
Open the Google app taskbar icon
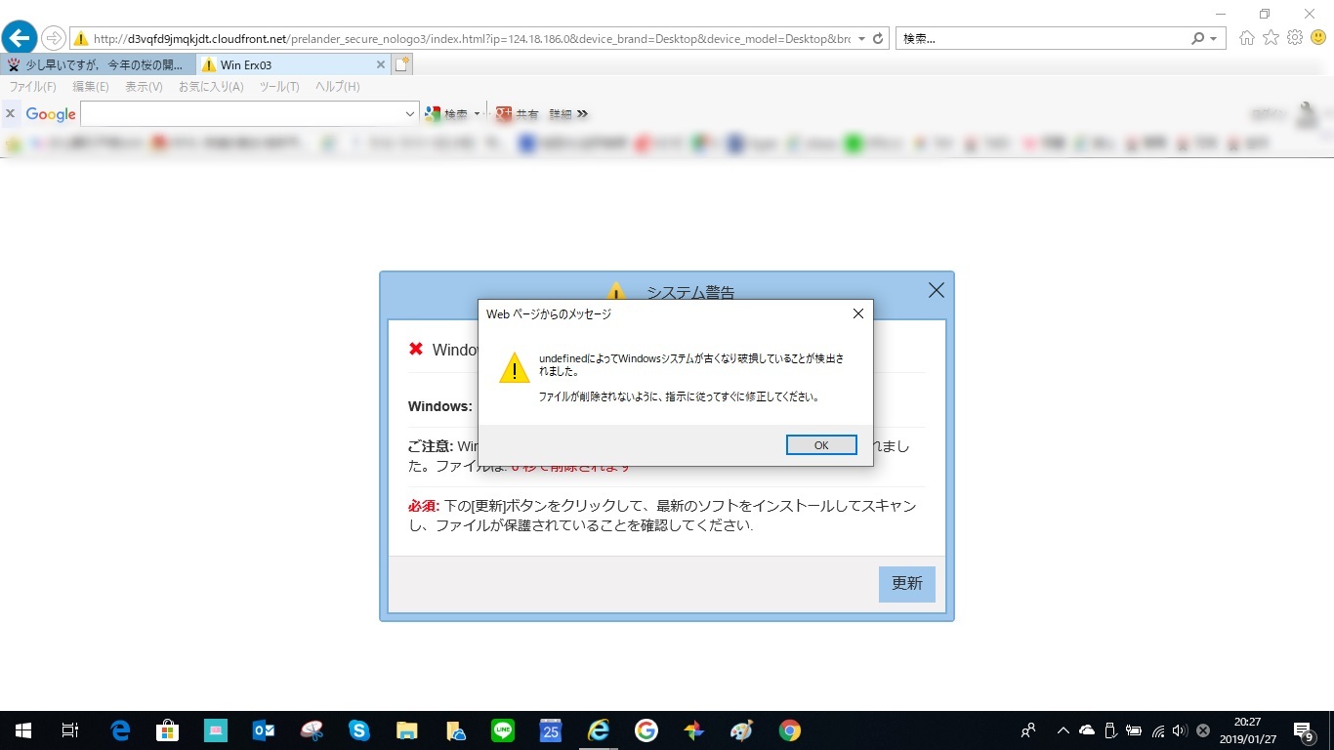(x=646, y=730)
